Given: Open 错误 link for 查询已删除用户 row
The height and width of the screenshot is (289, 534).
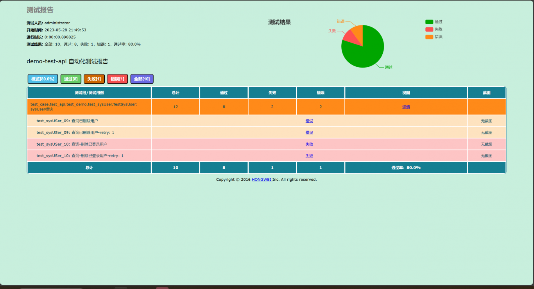Looking at the screenshot, I should click(309, 121).
